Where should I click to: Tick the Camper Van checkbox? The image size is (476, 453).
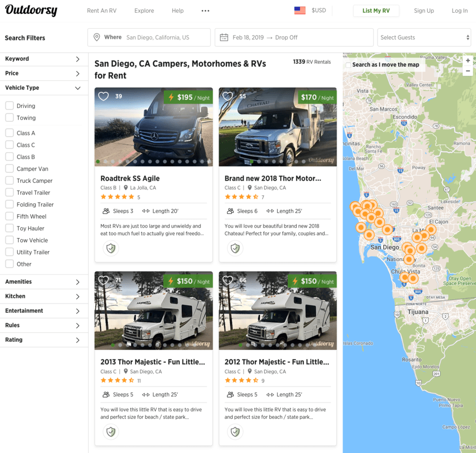[10, 169]
